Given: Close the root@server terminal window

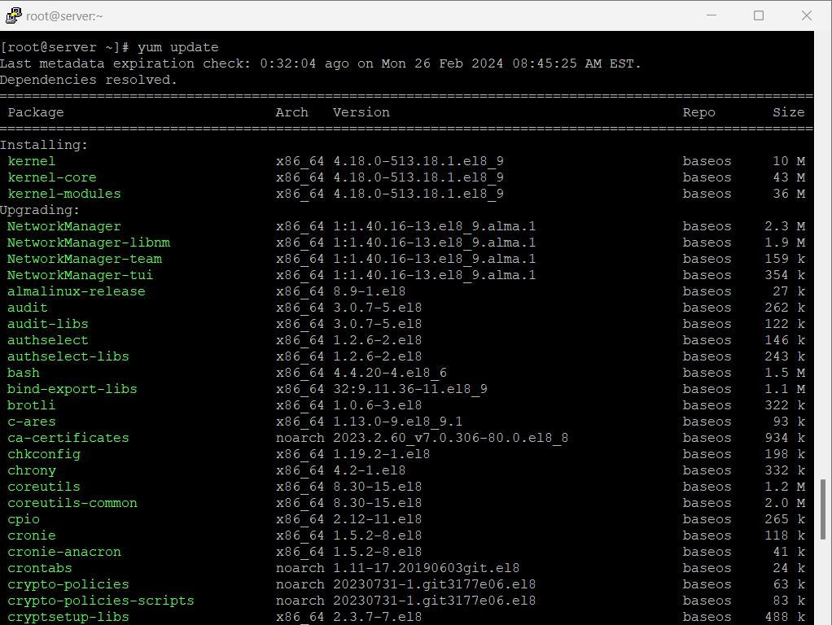Looking at the screenshot, I should [807, 15].
